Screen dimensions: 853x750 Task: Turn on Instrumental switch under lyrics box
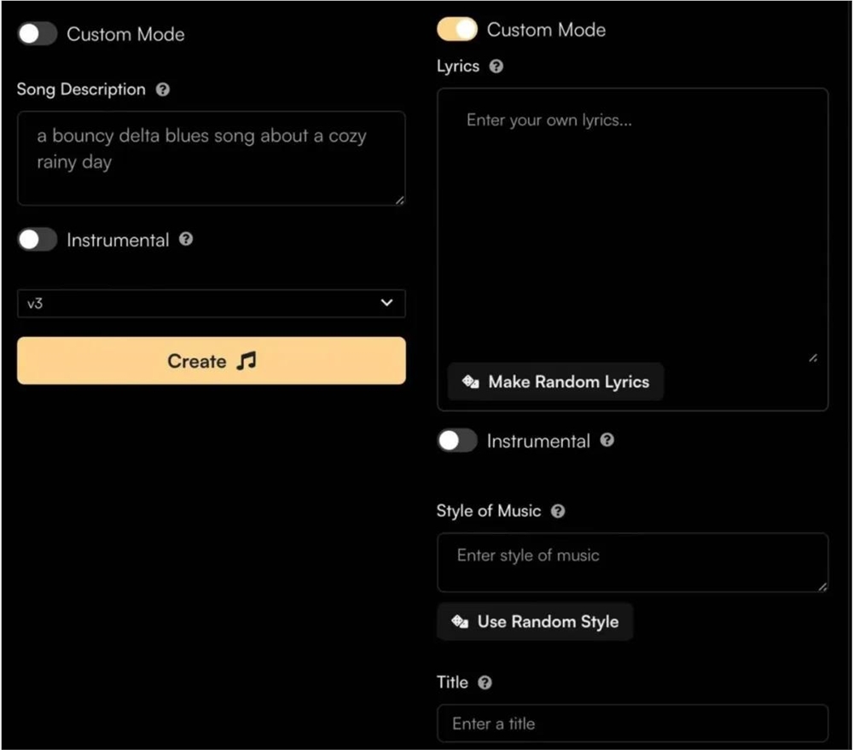[x=457, y=441]
